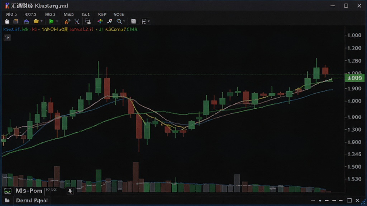Open the NOU6 menu
Screen dimensions: 367x206
(118, 14)
